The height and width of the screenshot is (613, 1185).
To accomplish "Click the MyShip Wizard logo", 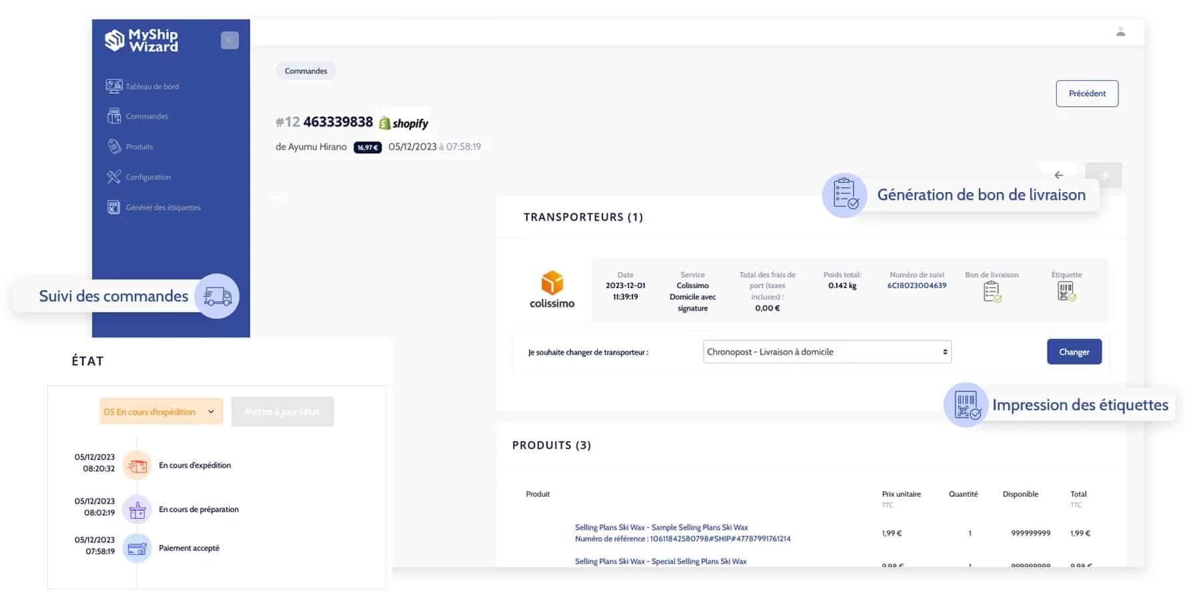I will (141, 41).
